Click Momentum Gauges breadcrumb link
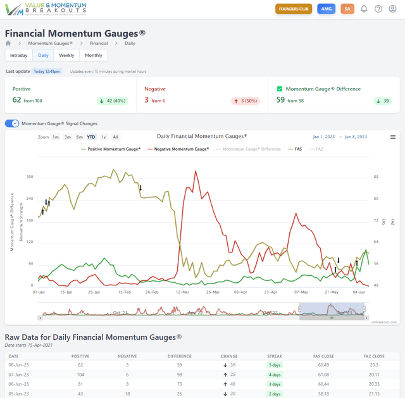Screen dimensions: 405x398 tap(50, 43)
